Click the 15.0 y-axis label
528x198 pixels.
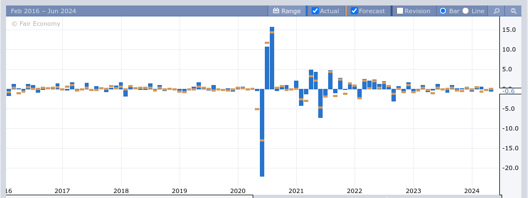click(509, 30)
